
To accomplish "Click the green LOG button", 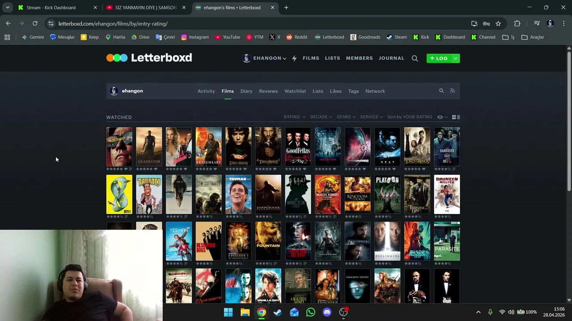I will 439,58.
